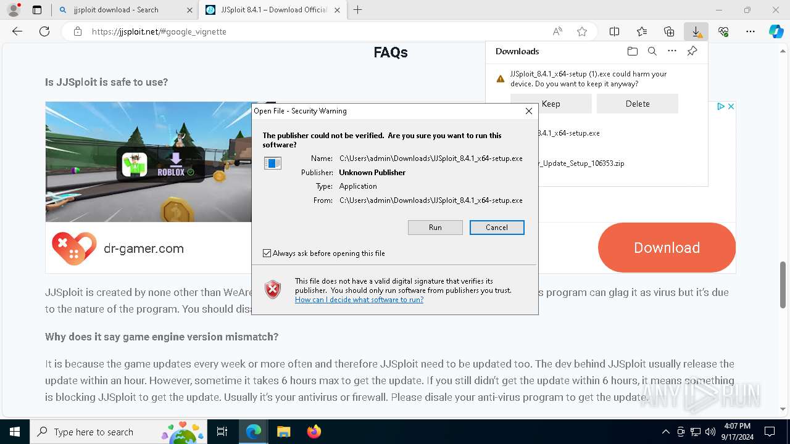
Task: Open Update_Setup_106353.zip download entry
Action: click(581, 164)
